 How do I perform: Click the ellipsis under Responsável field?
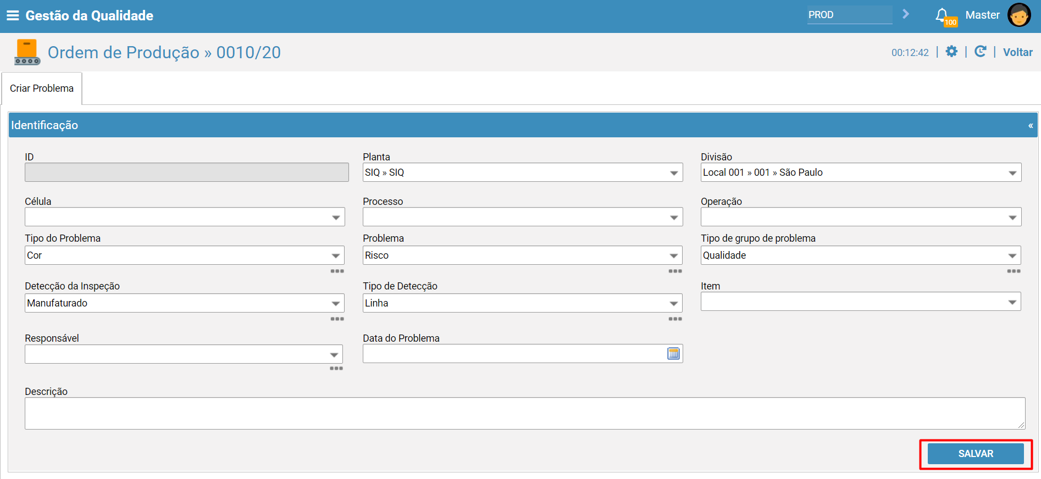(336, 369)
